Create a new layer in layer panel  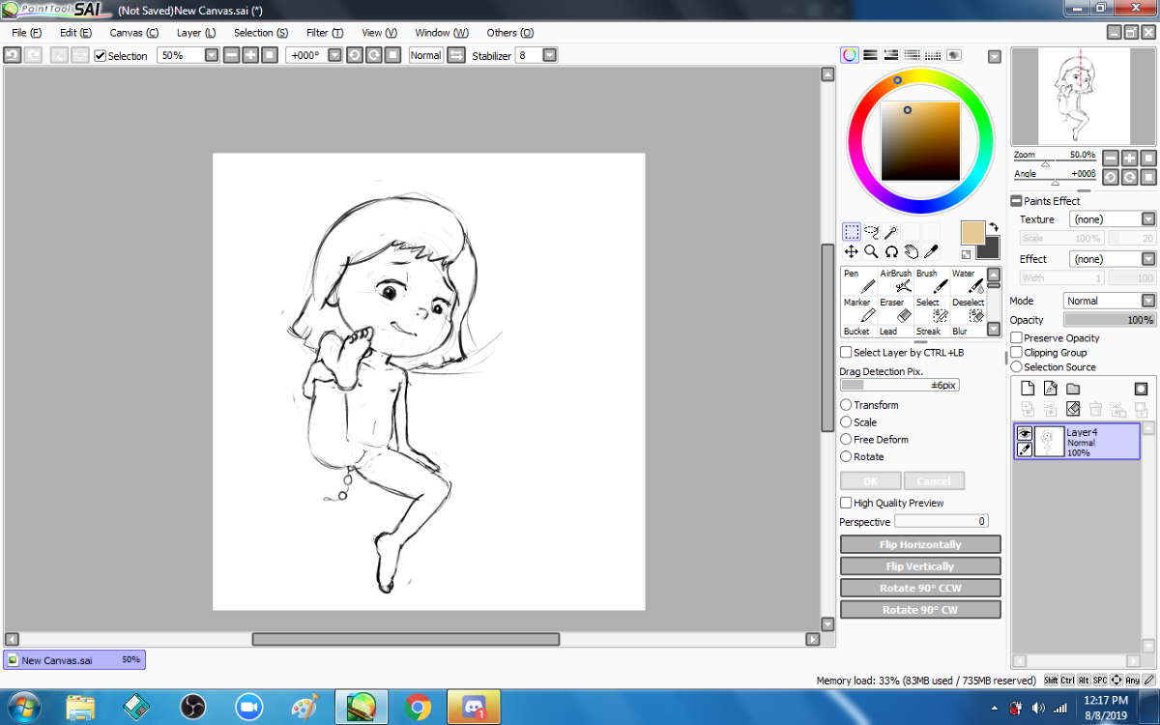(1028, 389)
